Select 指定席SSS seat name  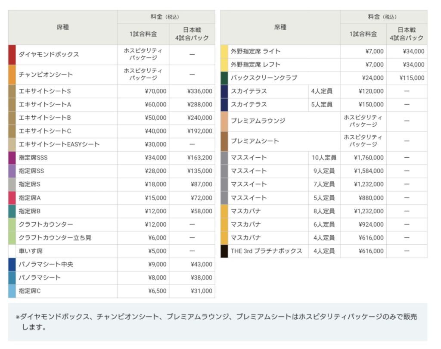(33, 158)
